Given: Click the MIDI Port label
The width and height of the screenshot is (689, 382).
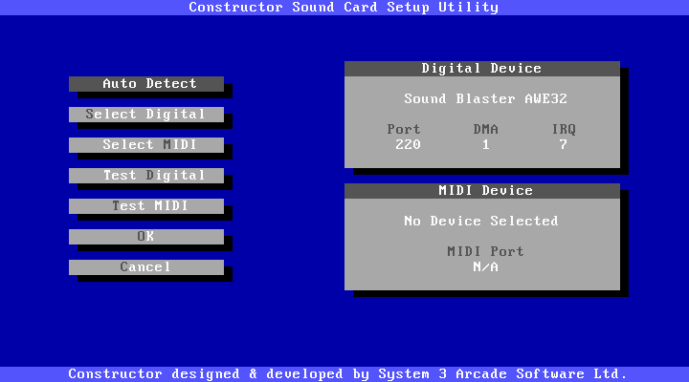Looking at the screenshot, I should point(485,252).
